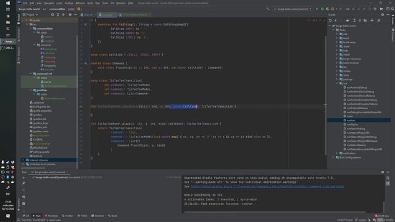The image size is (395, 222).
Task: Select build.gradle.kts file in tree
Action: [x=41, y=107]
